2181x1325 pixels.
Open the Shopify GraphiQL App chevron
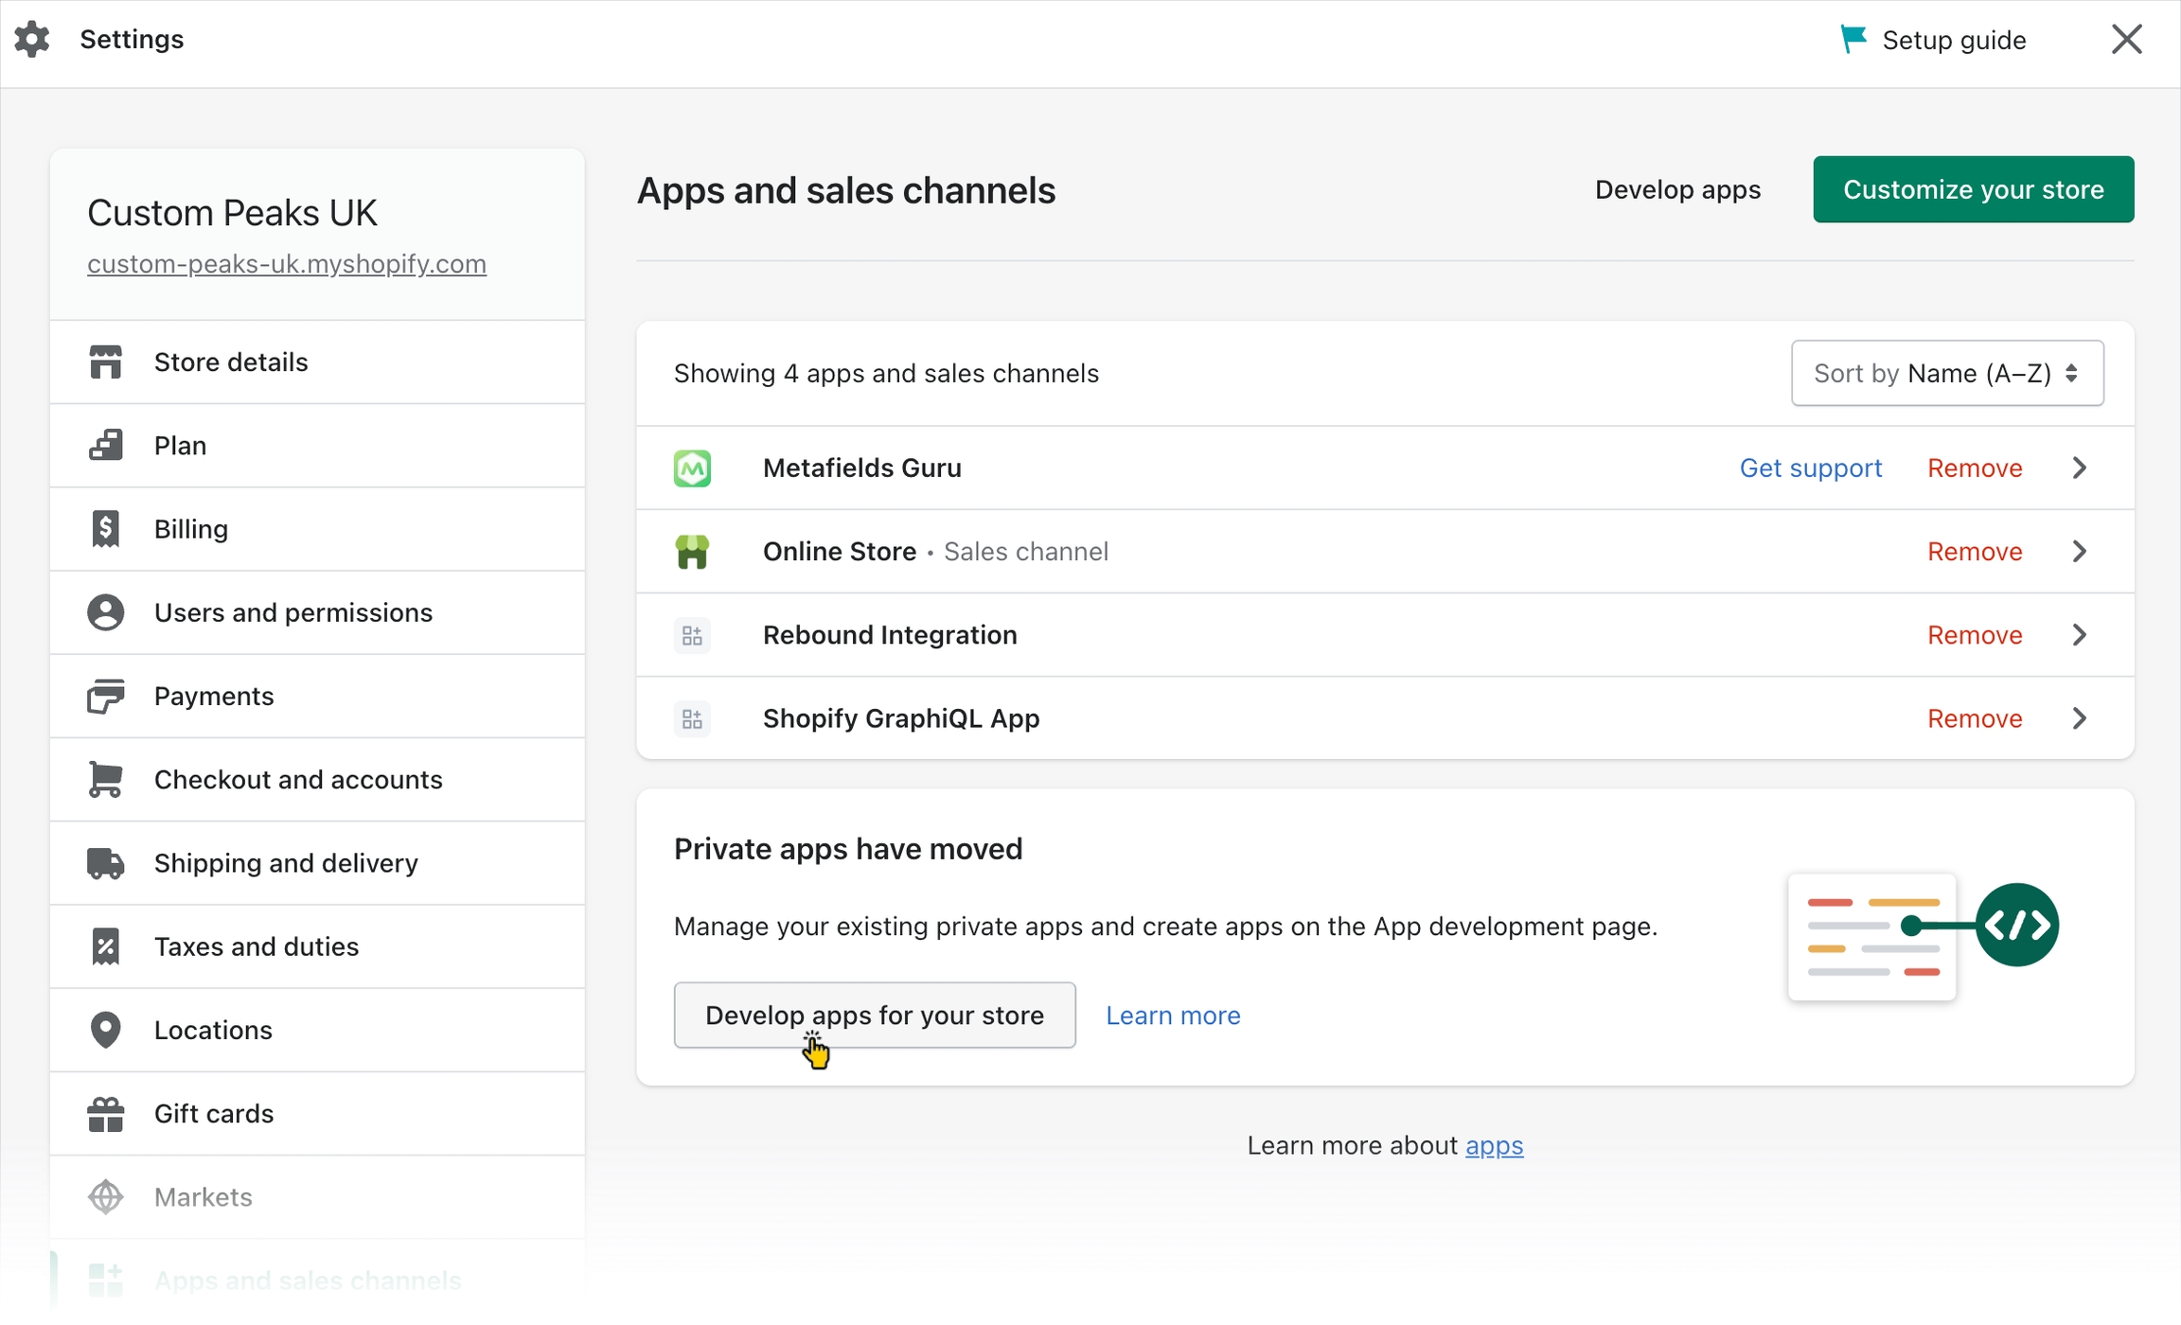click(2079, 718)
